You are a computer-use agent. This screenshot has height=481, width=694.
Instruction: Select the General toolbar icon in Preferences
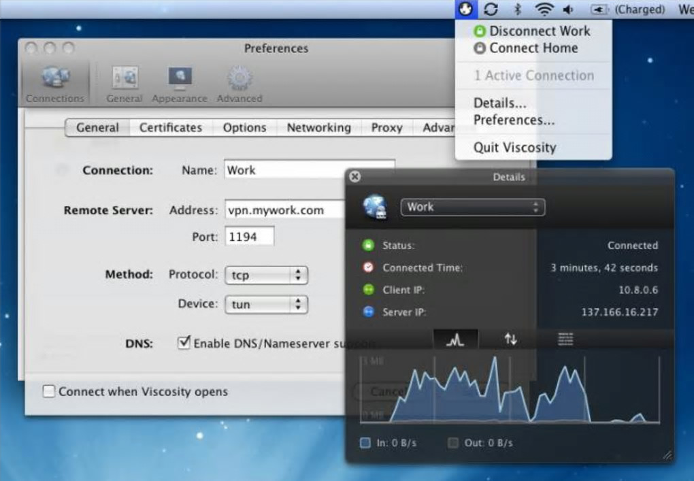tap(125, 84)
